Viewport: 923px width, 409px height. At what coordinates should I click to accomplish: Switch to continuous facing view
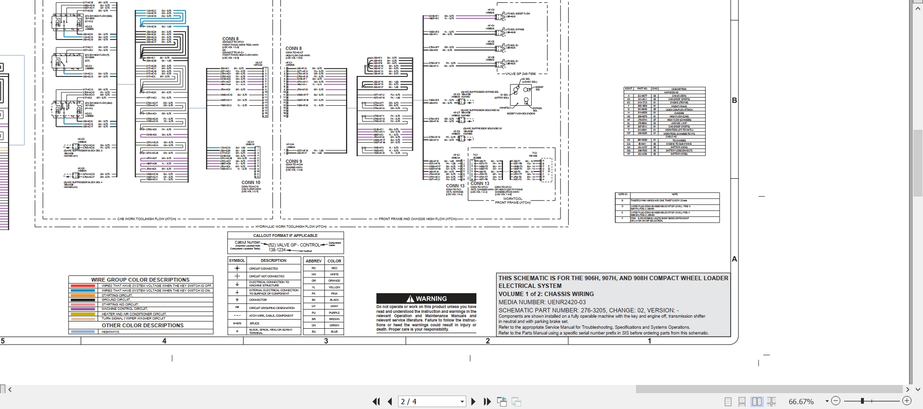[772, 401]
